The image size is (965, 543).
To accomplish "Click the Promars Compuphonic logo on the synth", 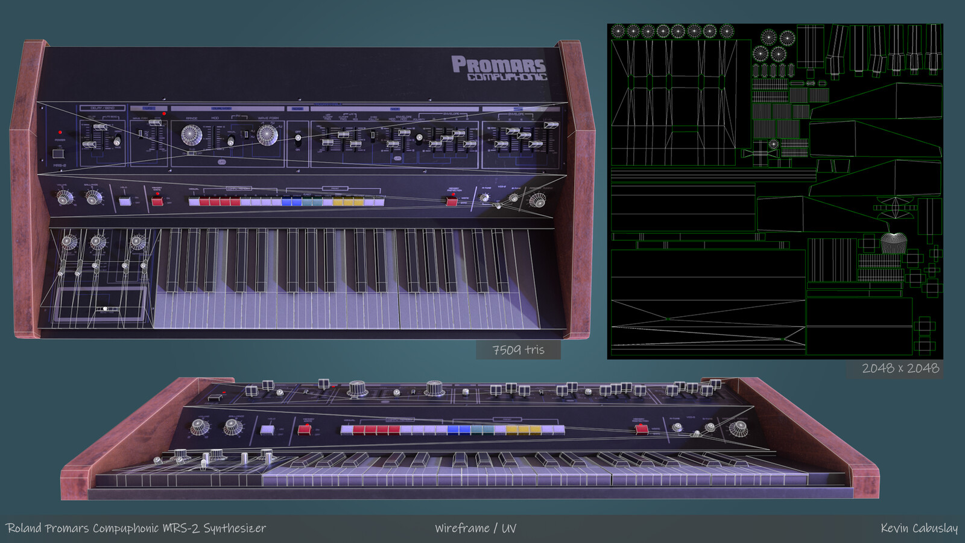I will coord(499,68).
